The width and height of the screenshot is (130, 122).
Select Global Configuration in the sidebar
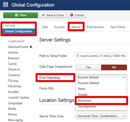pos(18,31)
